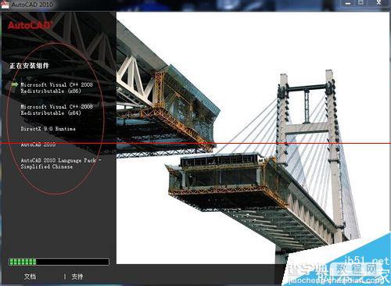Click the installation progress bar
The image size is (391, 286).
point(59,262)
